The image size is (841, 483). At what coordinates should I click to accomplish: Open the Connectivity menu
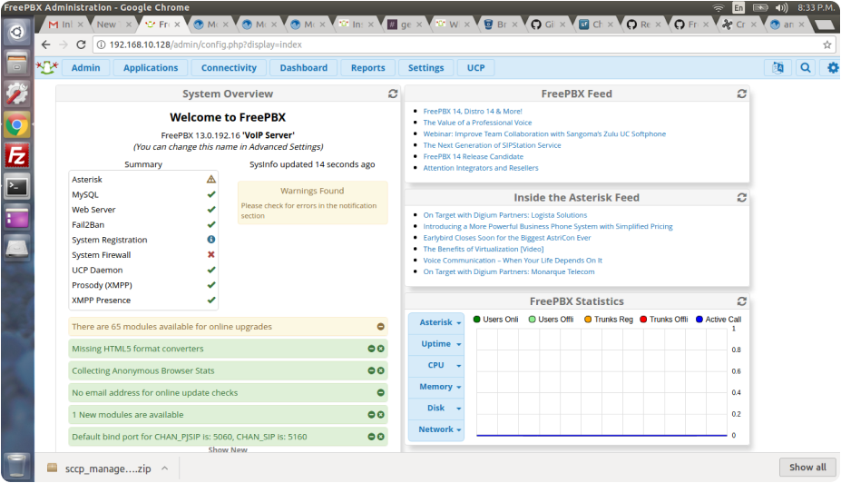coord(229,68)
